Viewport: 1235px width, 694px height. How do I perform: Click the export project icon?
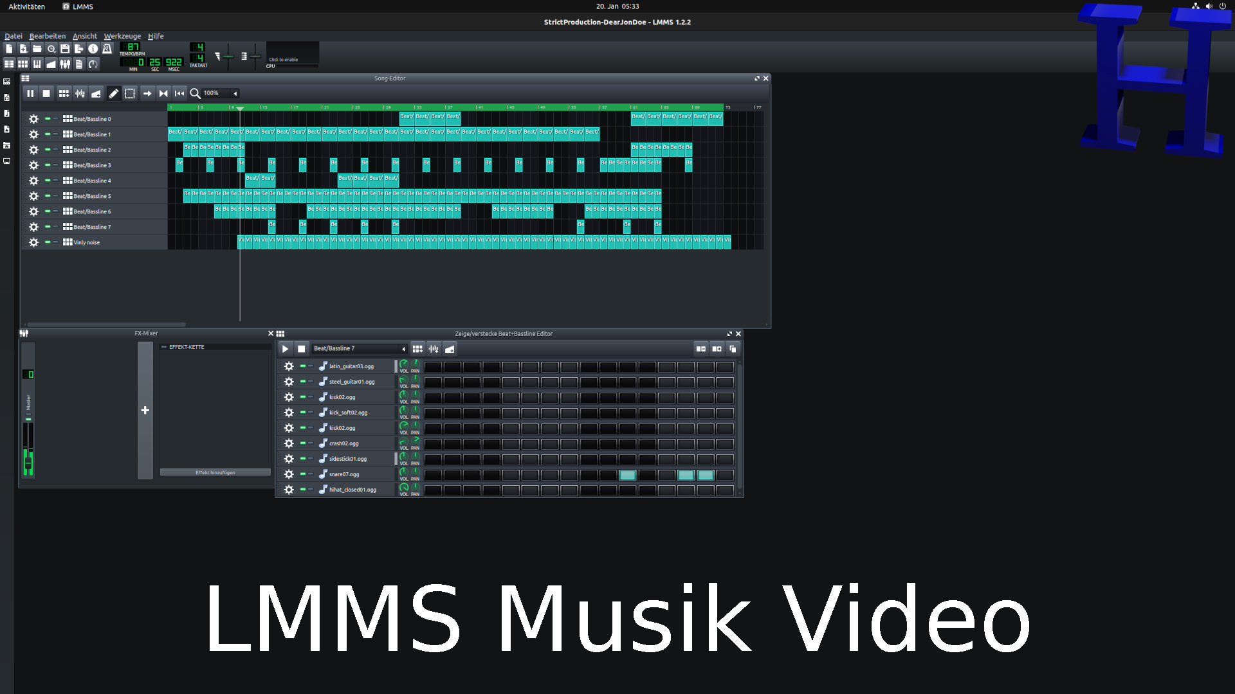pos(79,49)
